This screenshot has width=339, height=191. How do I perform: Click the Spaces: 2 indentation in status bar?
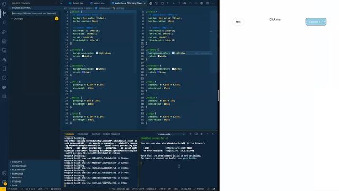(151, 189)
